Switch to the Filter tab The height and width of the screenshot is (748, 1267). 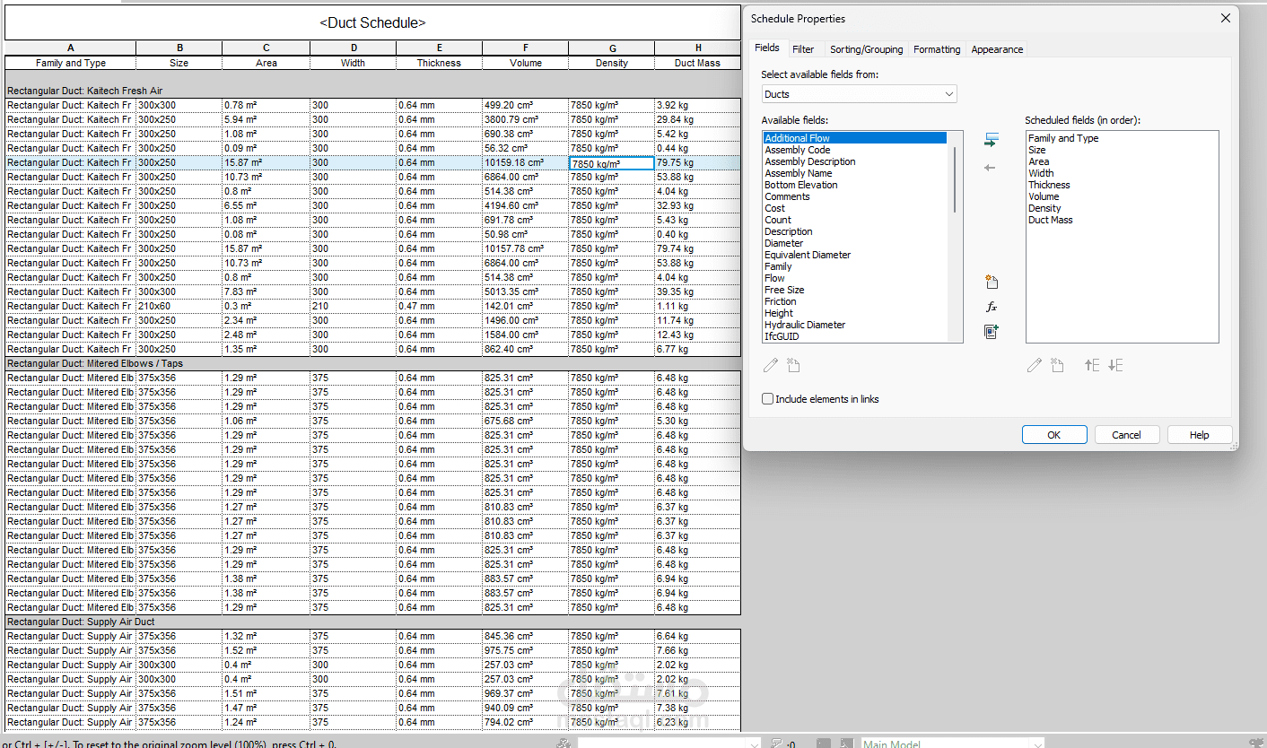pos(803,49)
